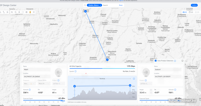Screen dimensions: 201x106
Task: Decrease Station1 height with minus
Action: click(x=151, y=92)
